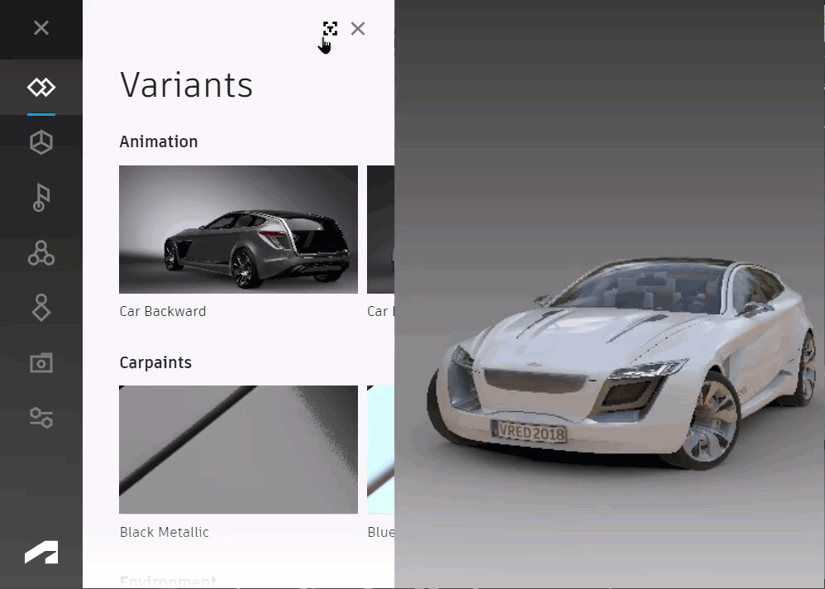Close the Variants panel
The image size is (825, 589).
click(358, 28)
